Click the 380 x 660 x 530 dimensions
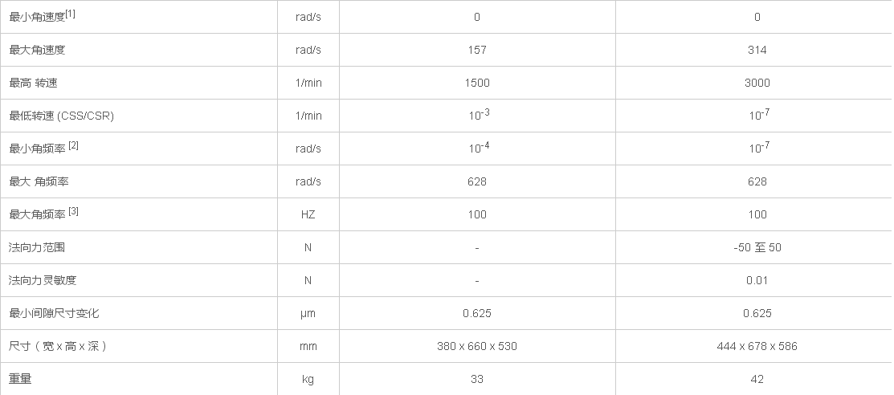Viewport: 894px width, 395px height. (477, 346)
